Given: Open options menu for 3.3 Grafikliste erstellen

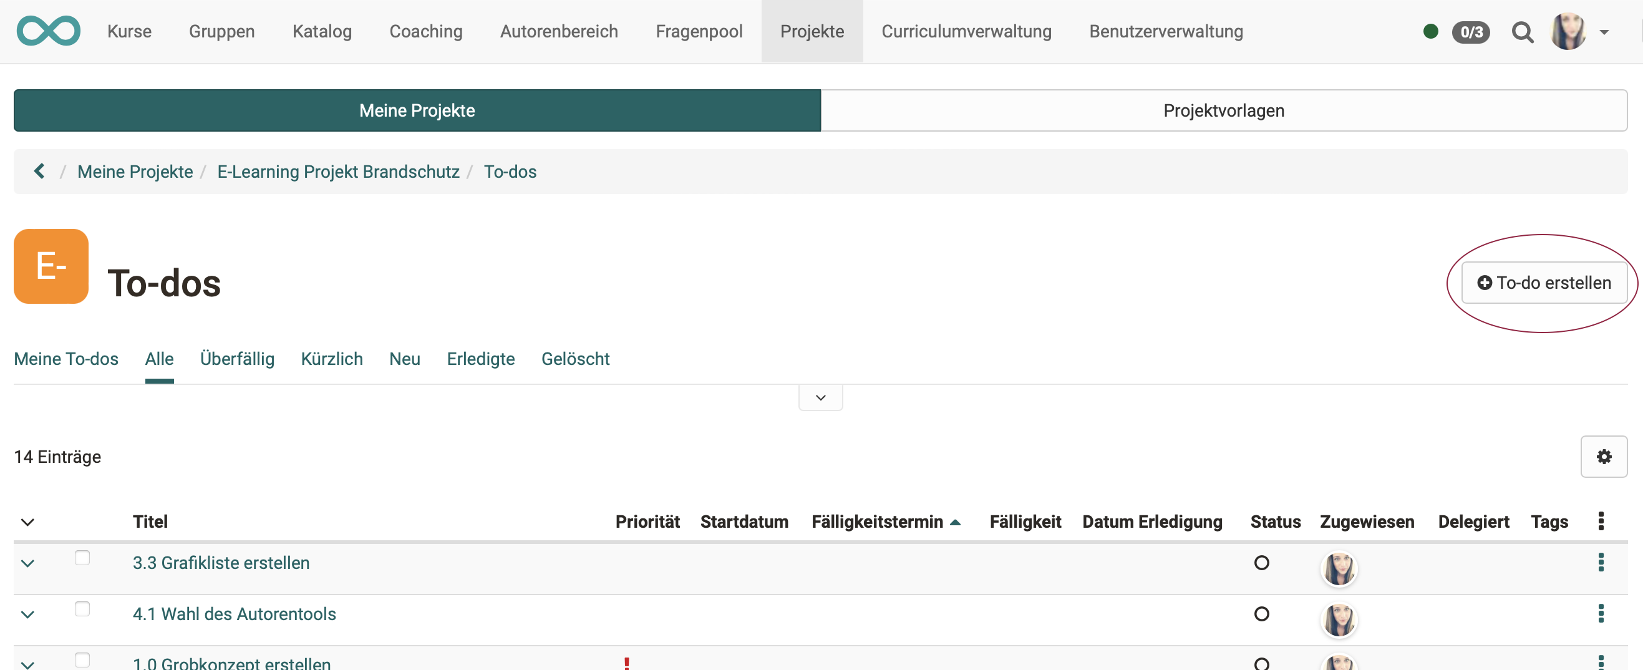Looking at the screenshot, I should [x=1602, y=562].
